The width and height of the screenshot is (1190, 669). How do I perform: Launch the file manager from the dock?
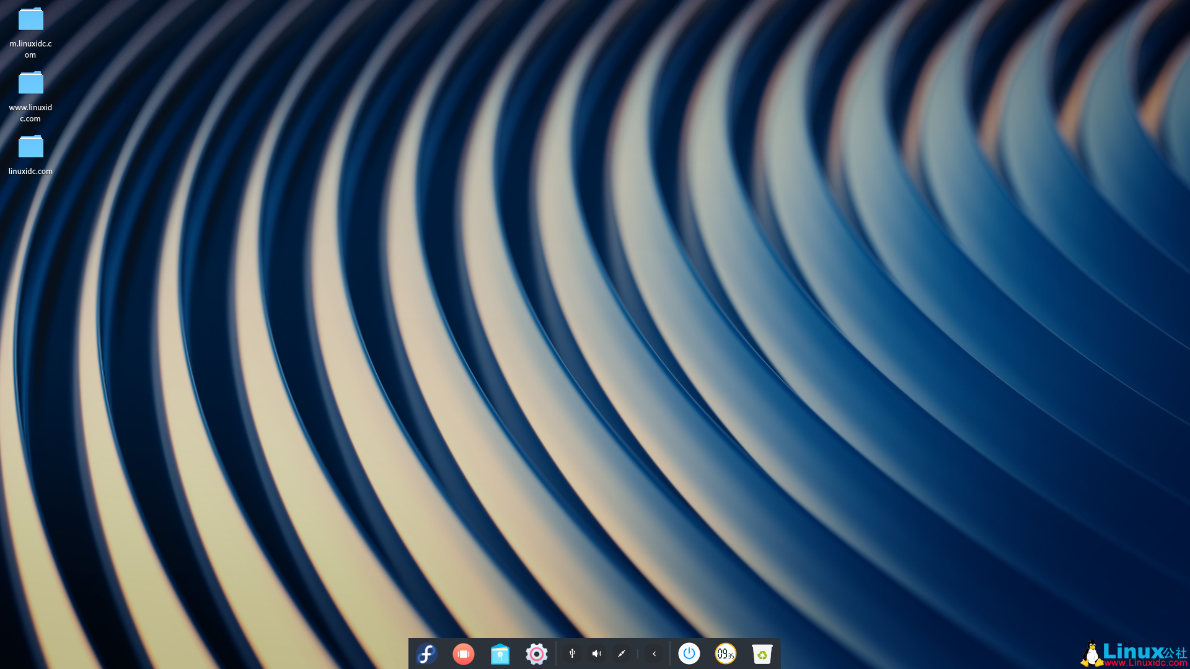coord(500,654)
